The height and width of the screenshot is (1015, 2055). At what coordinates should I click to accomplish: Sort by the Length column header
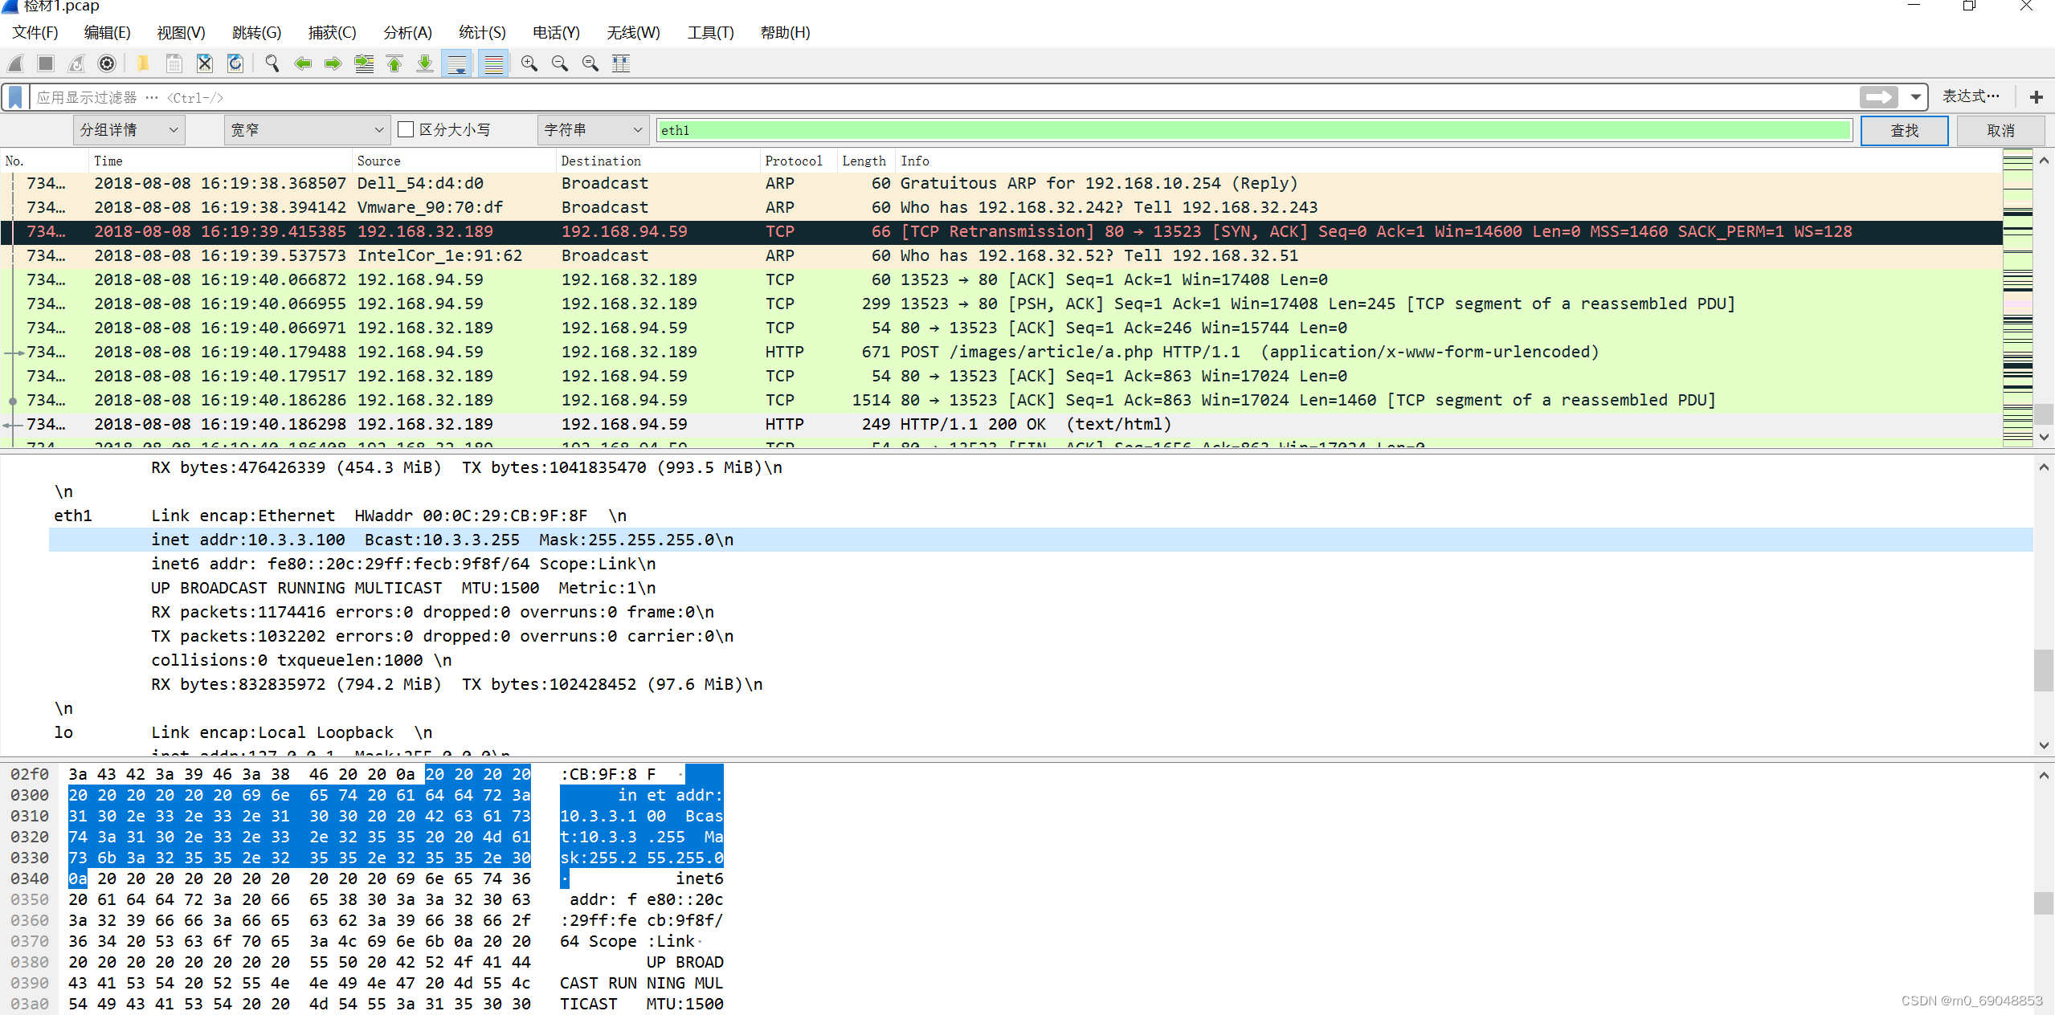(x=866, y=161)
